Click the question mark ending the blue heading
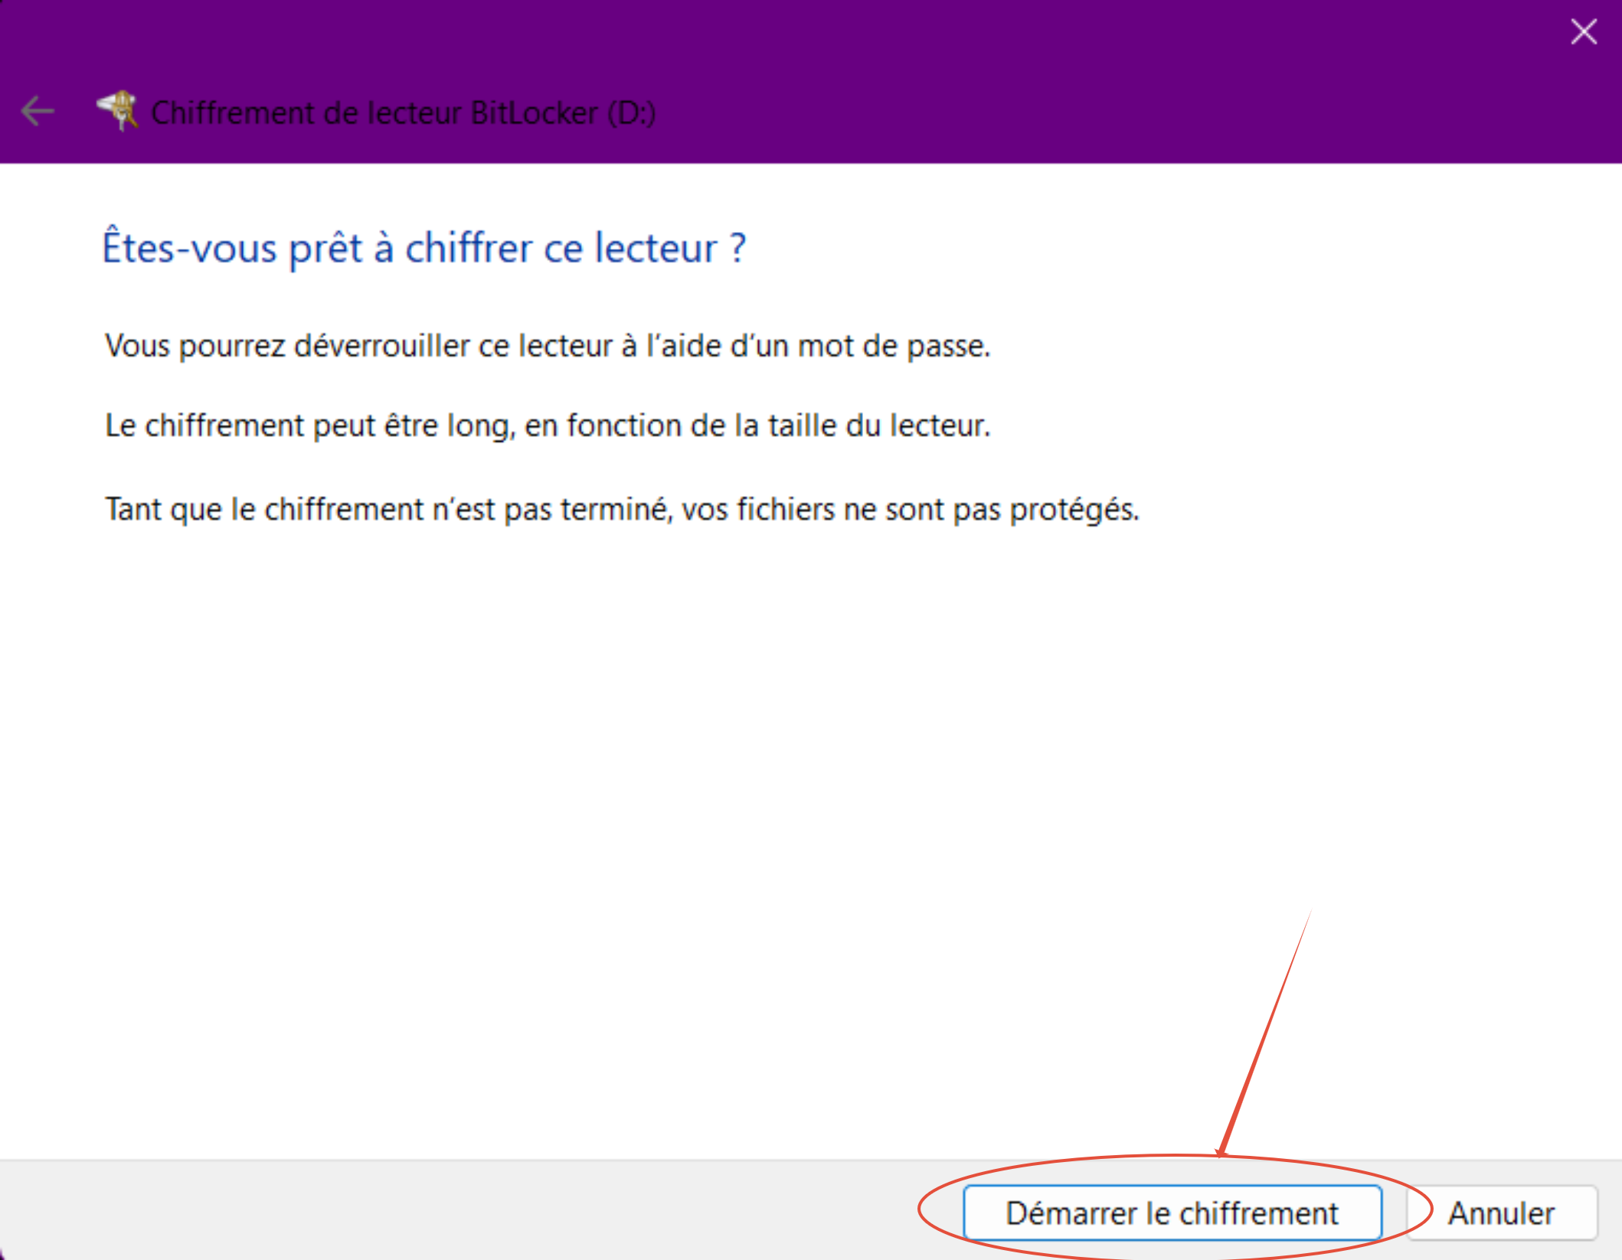 (x=737, y=248)
